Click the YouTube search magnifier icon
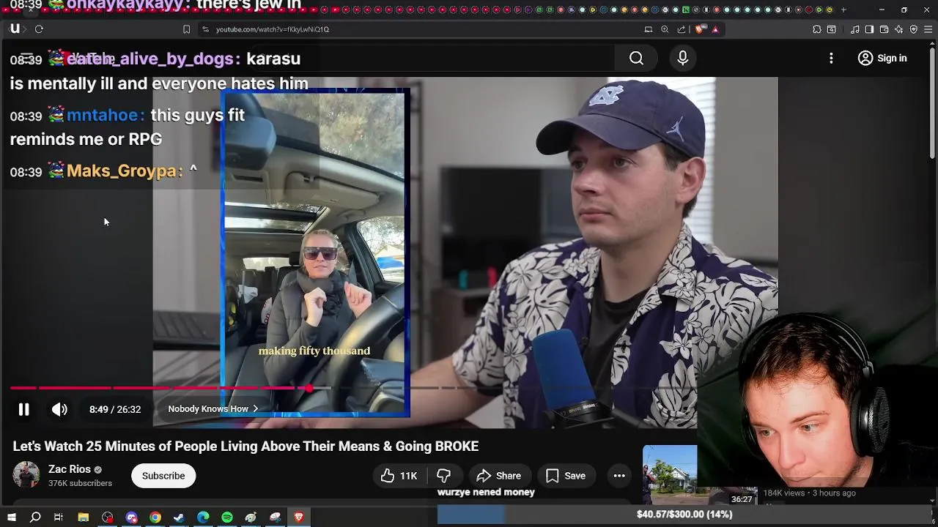 pos(636,59)
